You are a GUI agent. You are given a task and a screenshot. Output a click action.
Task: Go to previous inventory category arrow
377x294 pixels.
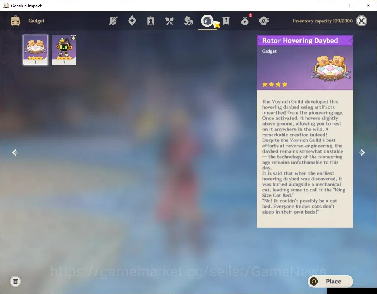pos(15,153)
